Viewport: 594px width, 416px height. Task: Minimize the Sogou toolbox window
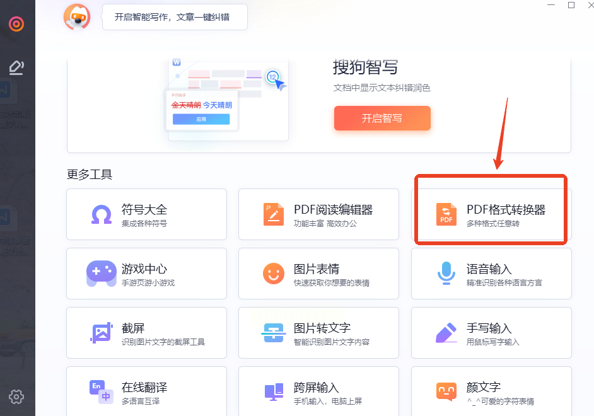point(551,5)
